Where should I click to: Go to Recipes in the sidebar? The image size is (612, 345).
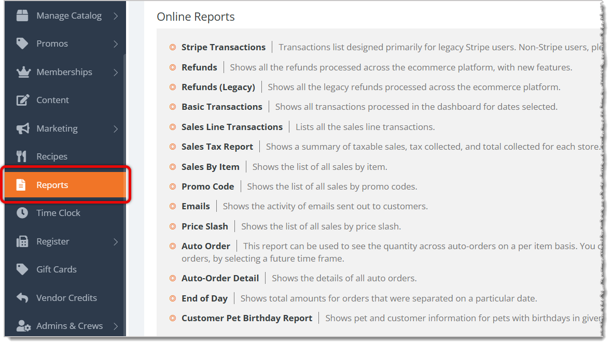coord(65,156)
